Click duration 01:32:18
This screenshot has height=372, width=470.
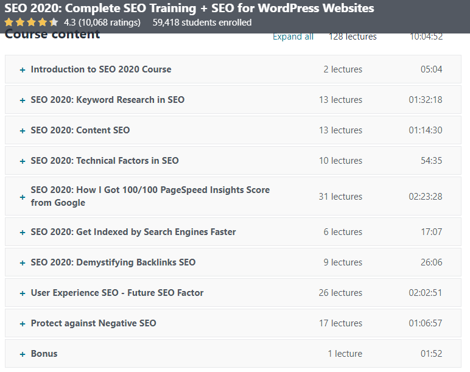[x=426, y=99]
